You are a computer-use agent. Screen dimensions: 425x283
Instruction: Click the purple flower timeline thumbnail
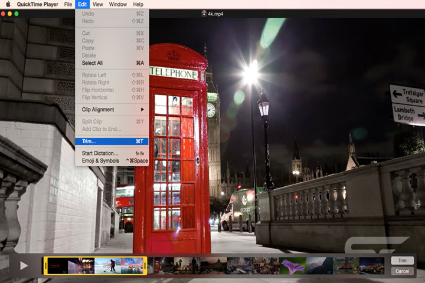click(x=293, y=266)
